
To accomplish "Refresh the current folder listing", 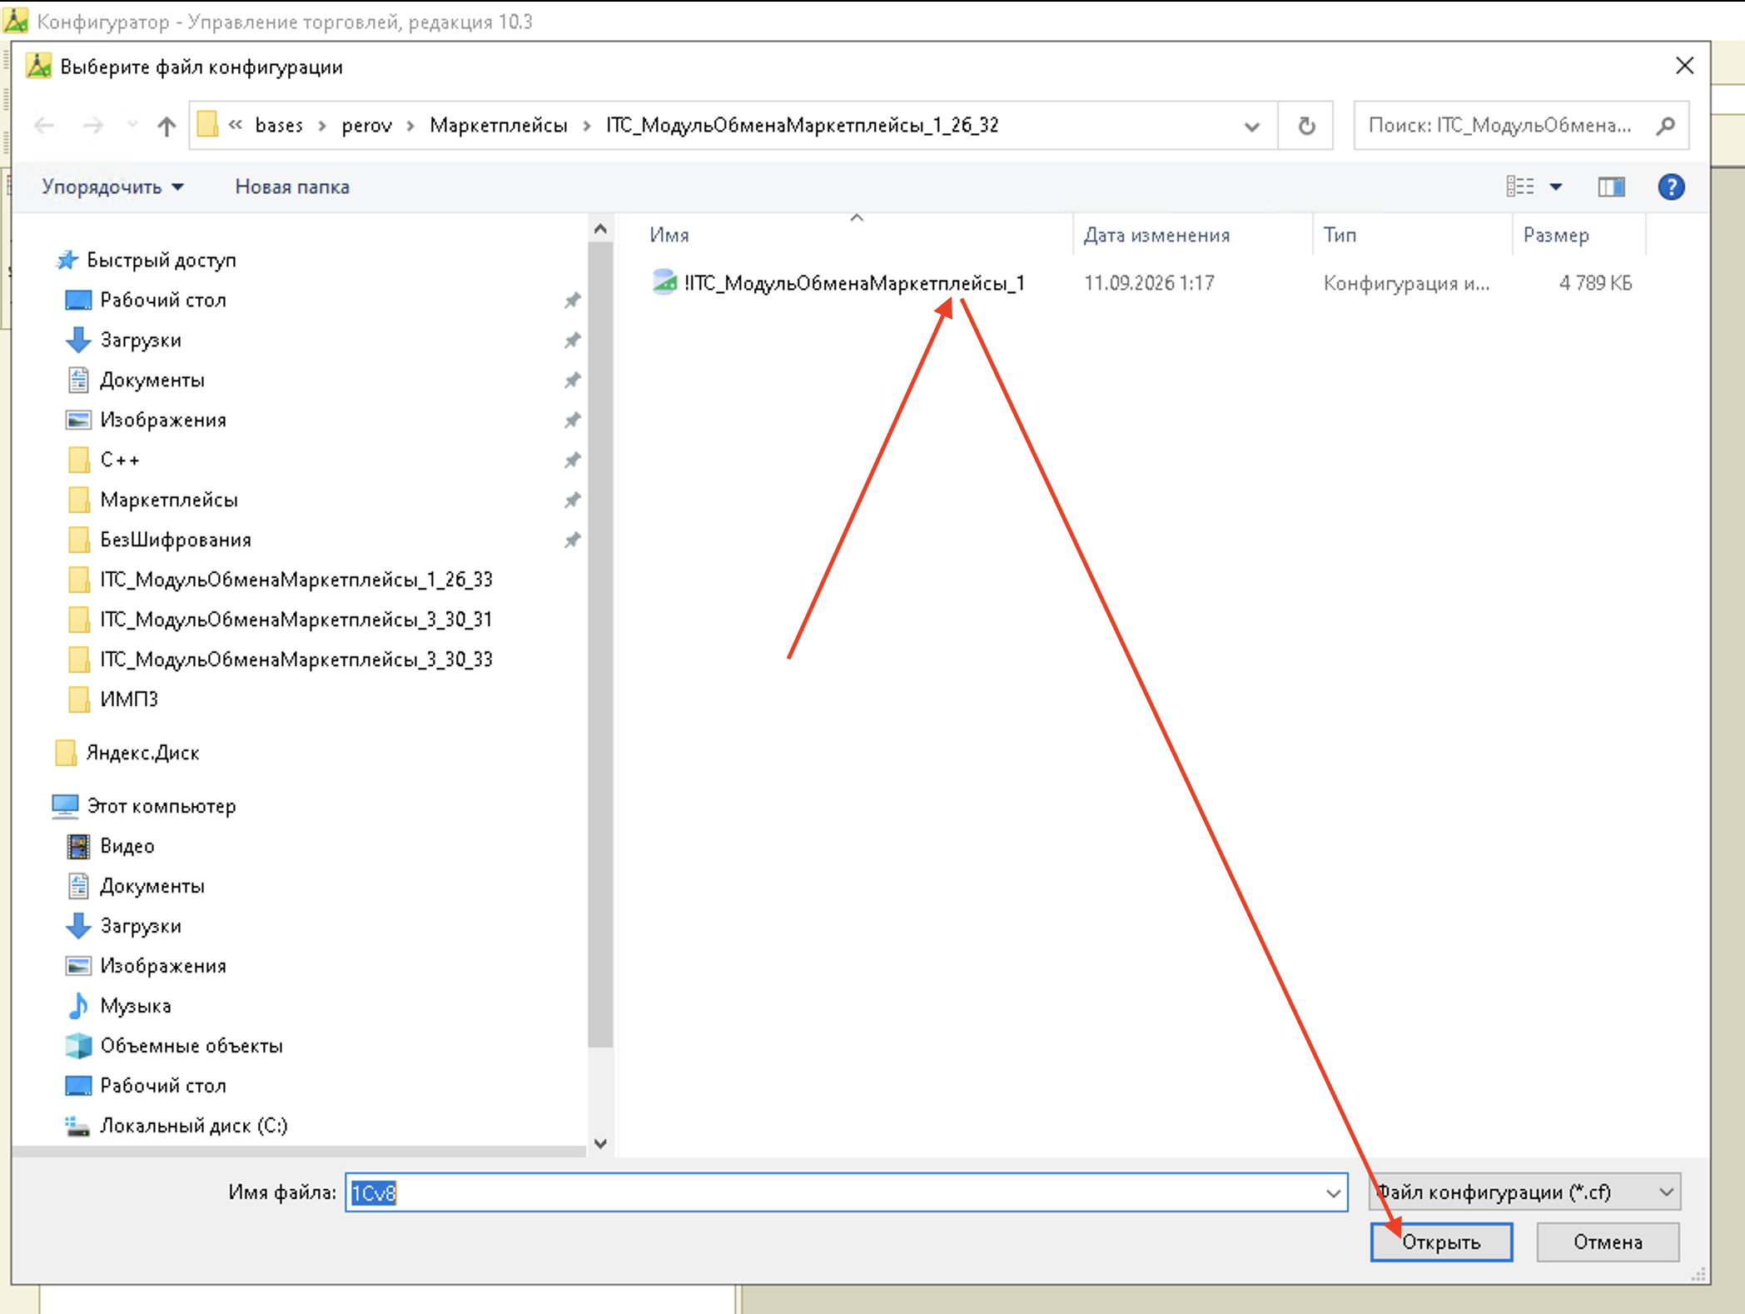I will point(1306,126).
